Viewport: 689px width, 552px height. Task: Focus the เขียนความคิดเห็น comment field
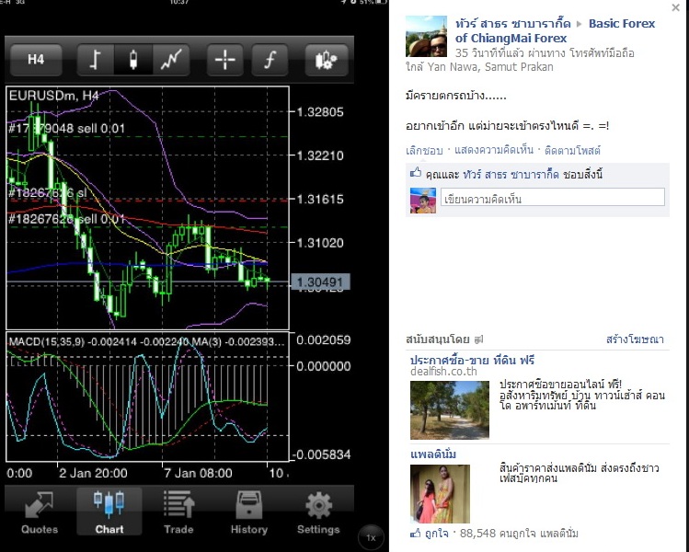553,197
